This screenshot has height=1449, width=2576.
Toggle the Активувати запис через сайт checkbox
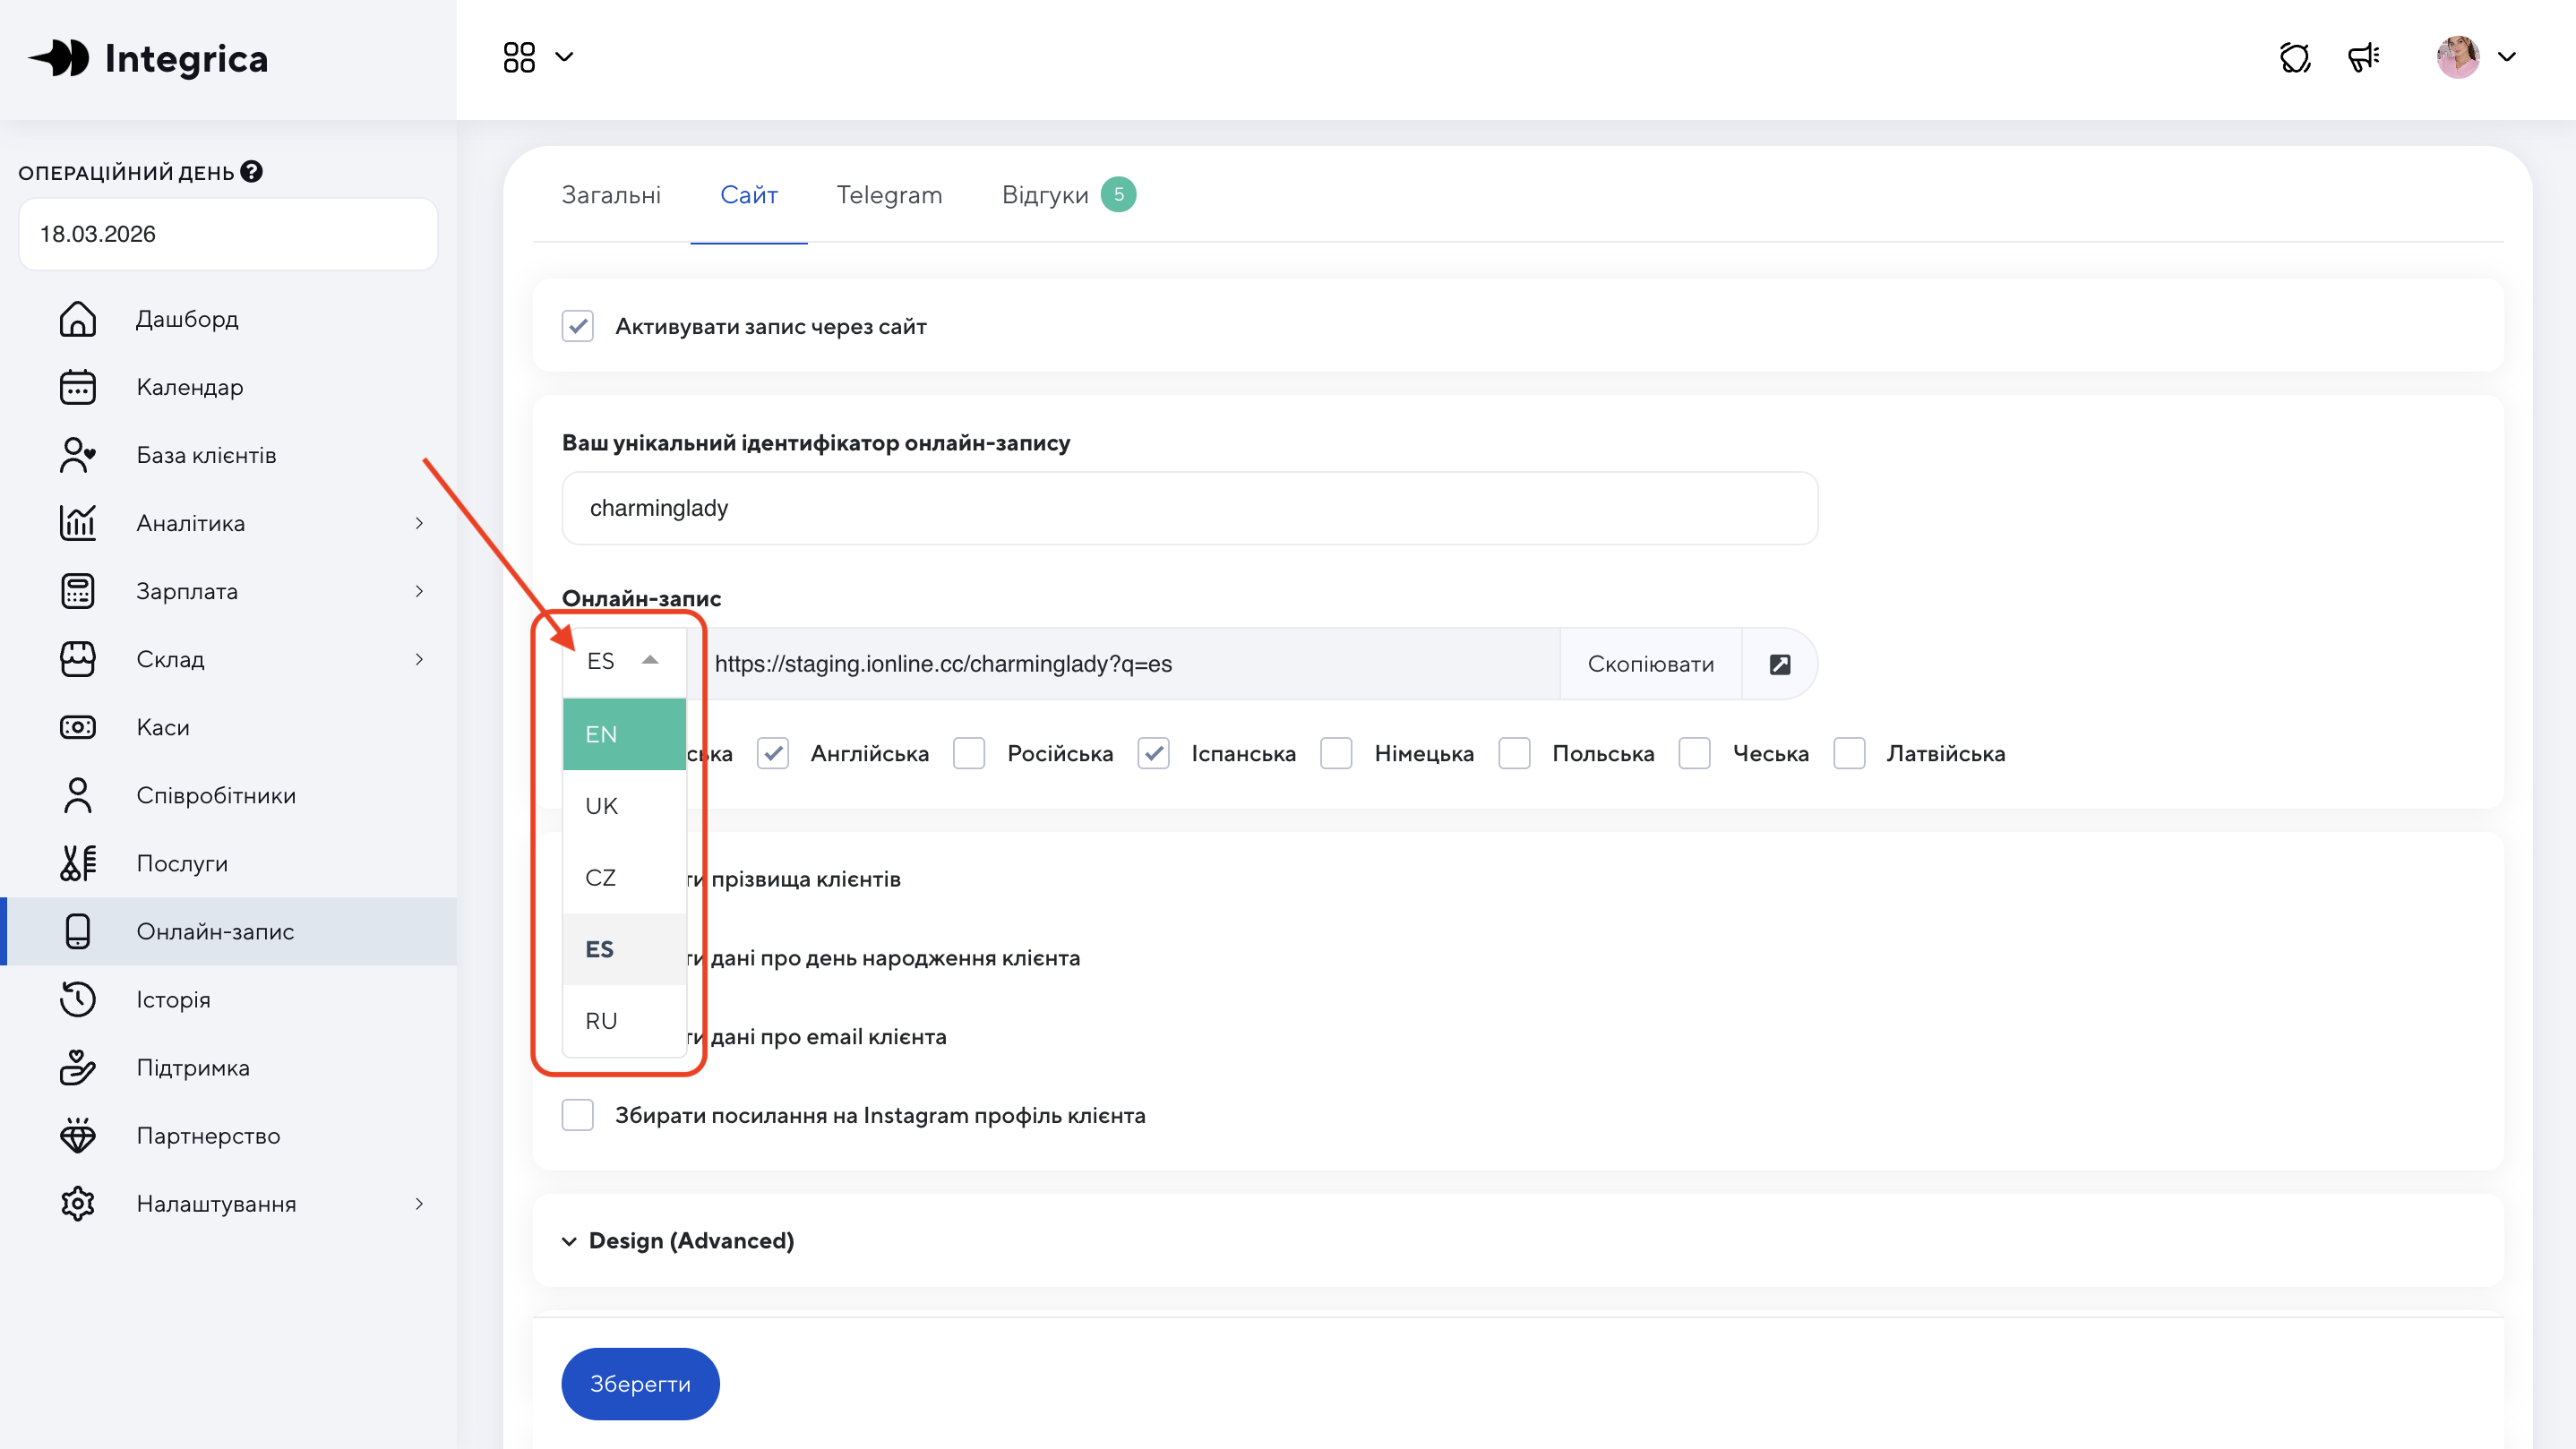pos(577,326)
